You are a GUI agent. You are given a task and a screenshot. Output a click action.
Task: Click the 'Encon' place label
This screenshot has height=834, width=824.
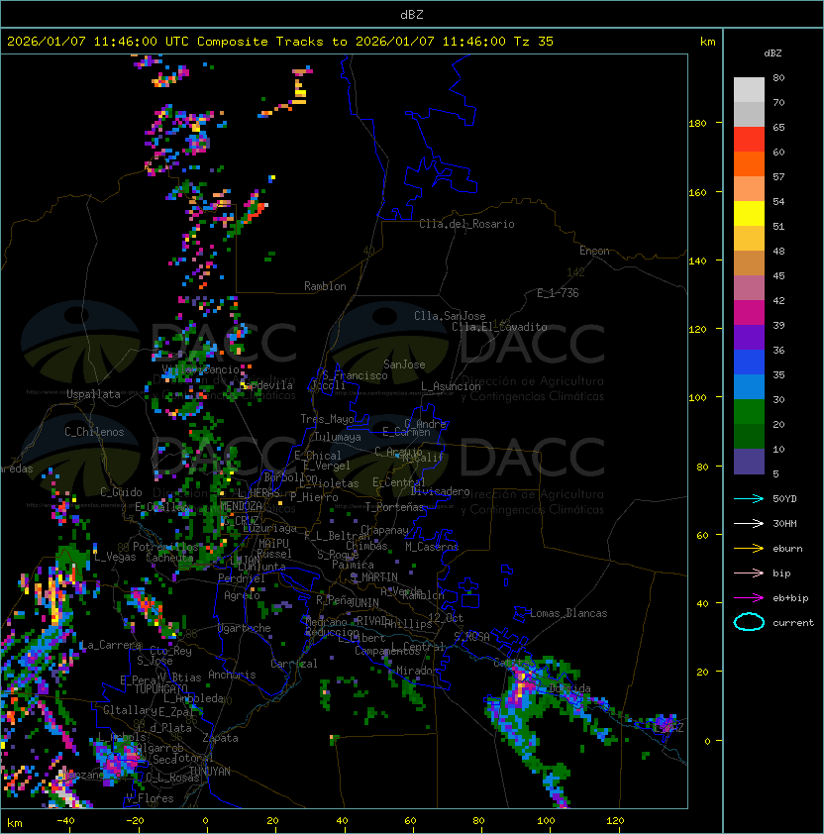[x=594, y=251]
